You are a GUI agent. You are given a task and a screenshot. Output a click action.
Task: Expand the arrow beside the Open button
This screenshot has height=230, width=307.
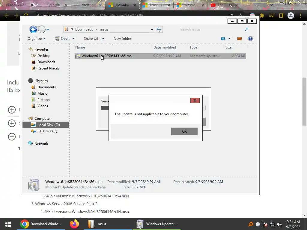[x=74, y=39]
